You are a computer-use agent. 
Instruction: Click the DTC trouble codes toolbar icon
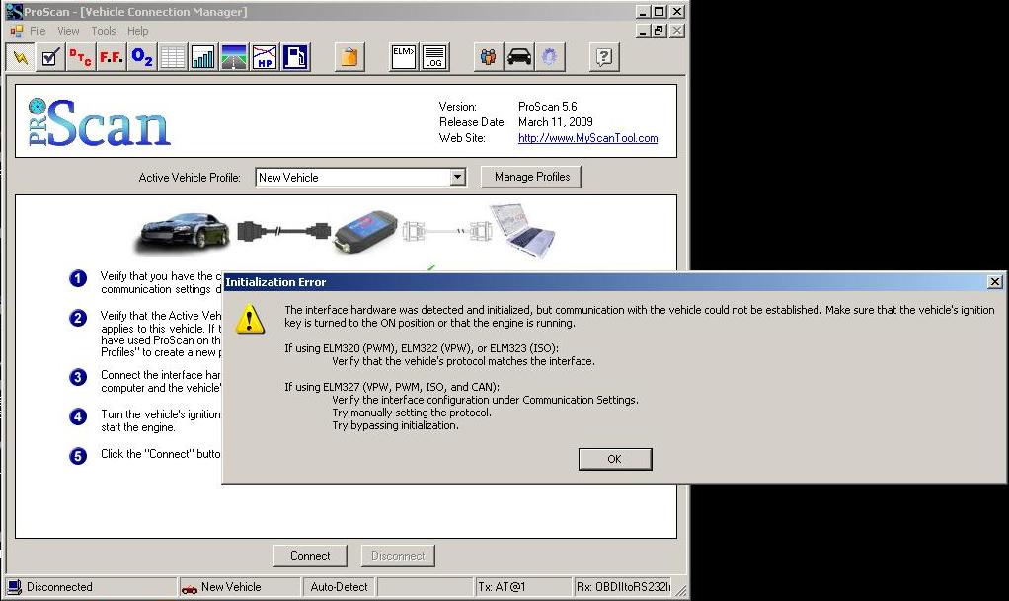pyautogui.click(x=81, y=57)
